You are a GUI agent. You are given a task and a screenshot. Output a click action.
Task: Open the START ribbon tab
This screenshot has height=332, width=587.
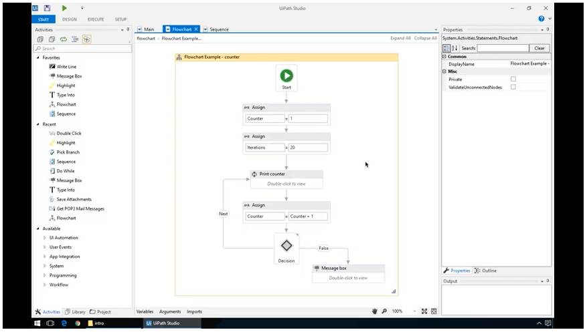click(x=44, y=19)
